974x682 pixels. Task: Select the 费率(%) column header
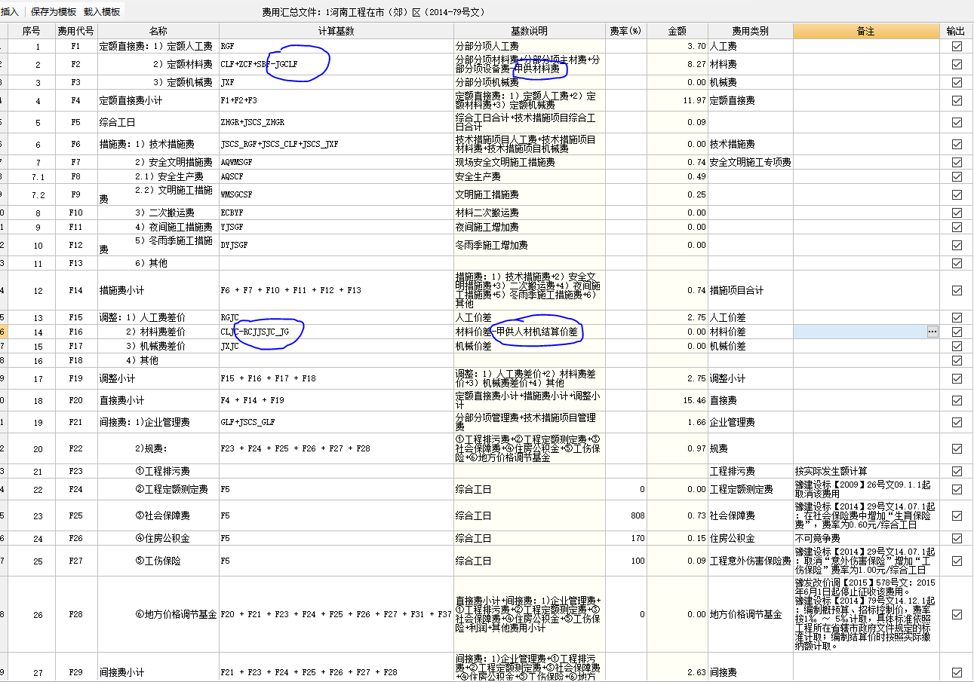[x=626, y=31]
